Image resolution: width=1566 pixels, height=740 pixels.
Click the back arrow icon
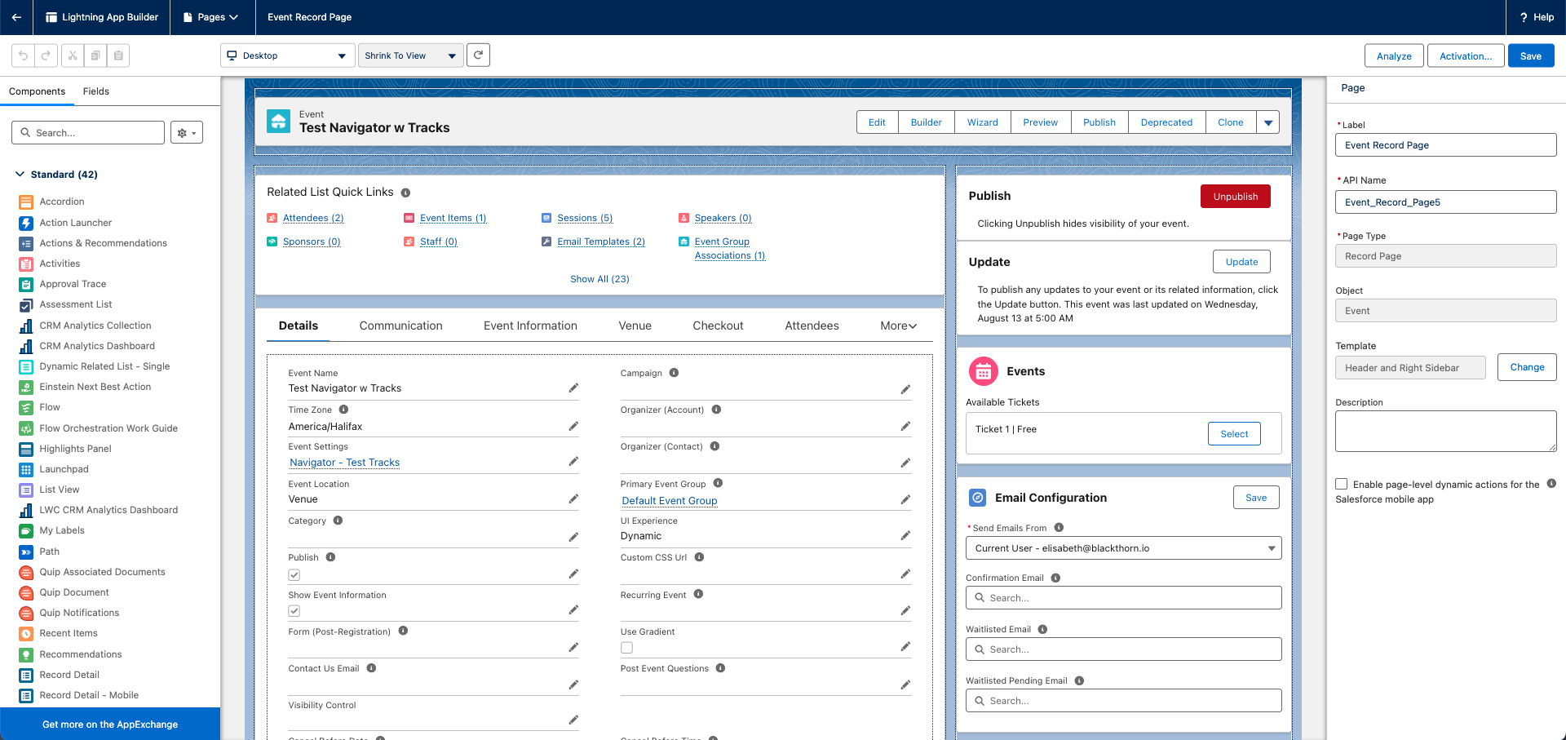coord(16,17)
